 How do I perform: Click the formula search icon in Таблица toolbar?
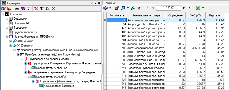pyautogui.click(x=132, y=8)
